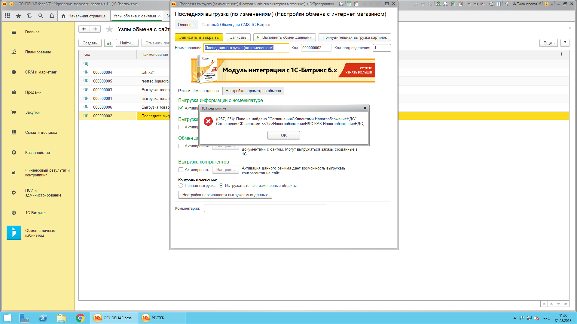This screenshot has height=324, width=577.
Task: Open the notifications bell icon
Action: coord(52,16)
